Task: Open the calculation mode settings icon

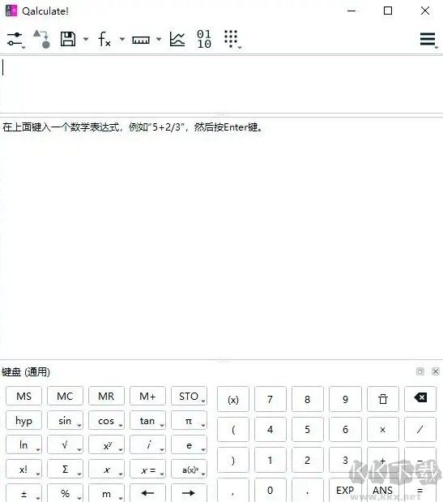Action: 15,39
